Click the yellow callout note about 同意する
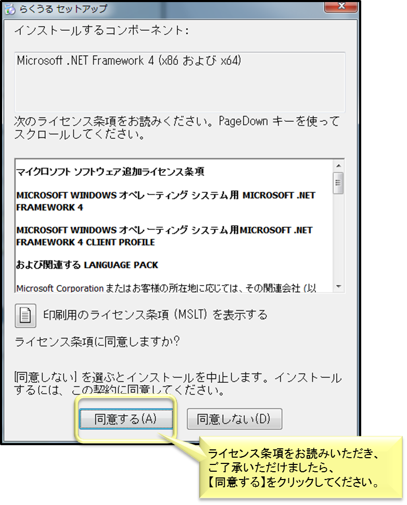Screen dimensions: 407x505 point(301,468)
